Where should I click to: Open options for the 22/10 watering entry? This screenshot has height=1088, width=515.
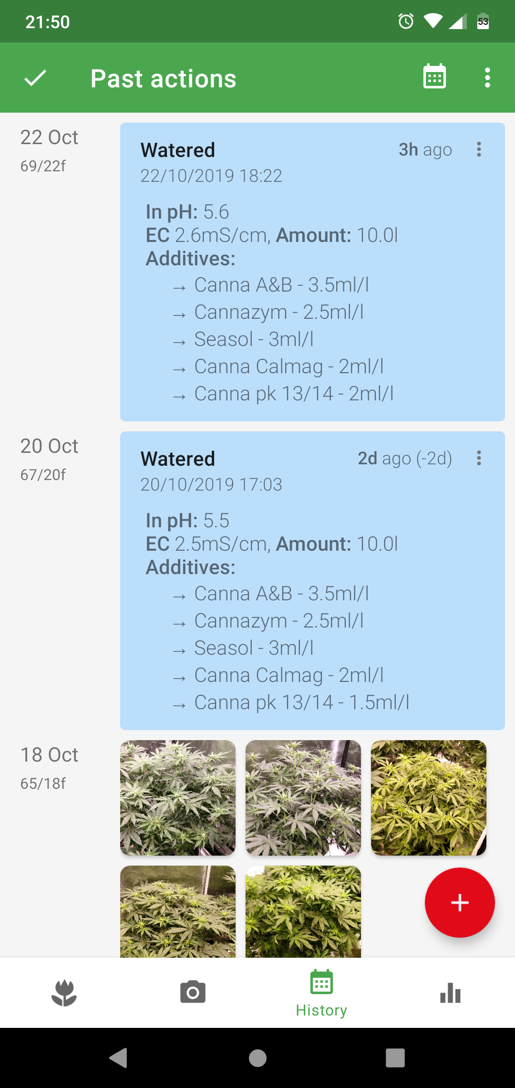479,149
